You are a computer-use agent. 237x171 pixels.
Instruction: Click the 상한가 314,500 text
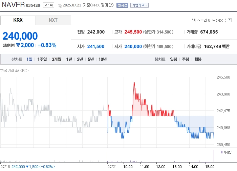pos(158,32)
